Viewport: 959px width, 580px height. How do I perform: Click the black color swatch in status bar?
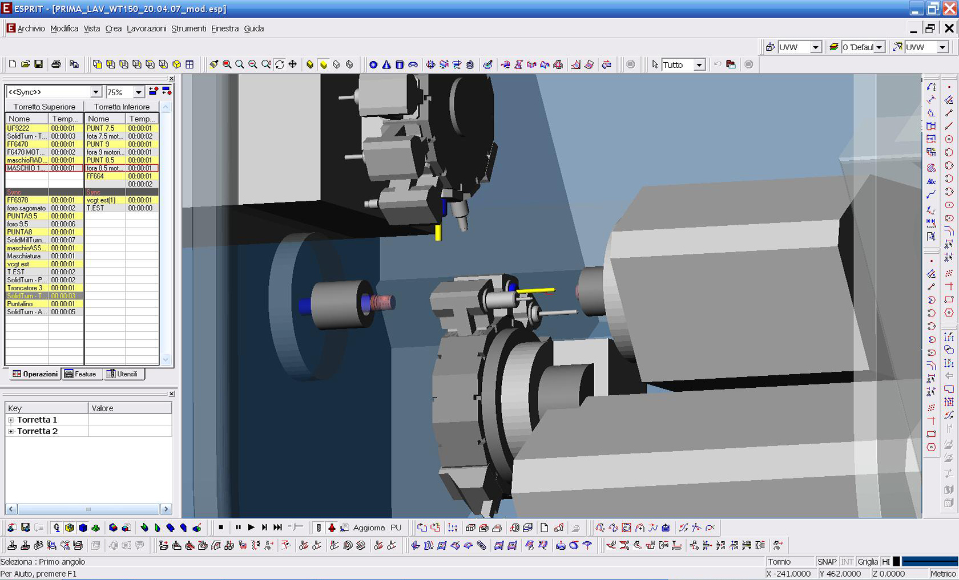896,562
